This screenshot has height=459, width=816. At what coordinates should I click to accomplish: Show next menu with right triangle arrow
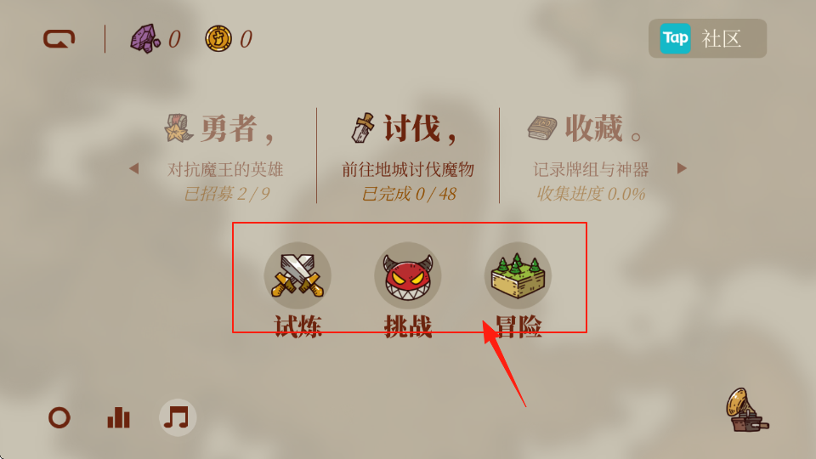click(682, 168)
